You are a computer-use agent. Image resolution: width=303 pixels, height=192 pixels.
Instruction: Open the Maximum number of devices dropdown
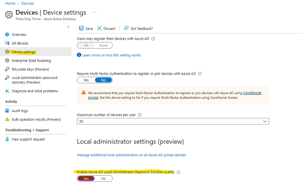(173, 121)
